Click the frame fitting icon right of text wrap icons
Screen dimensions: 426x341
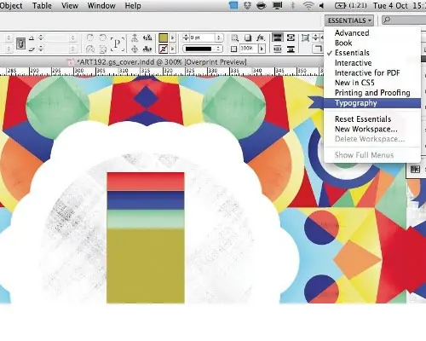point(305,38)
